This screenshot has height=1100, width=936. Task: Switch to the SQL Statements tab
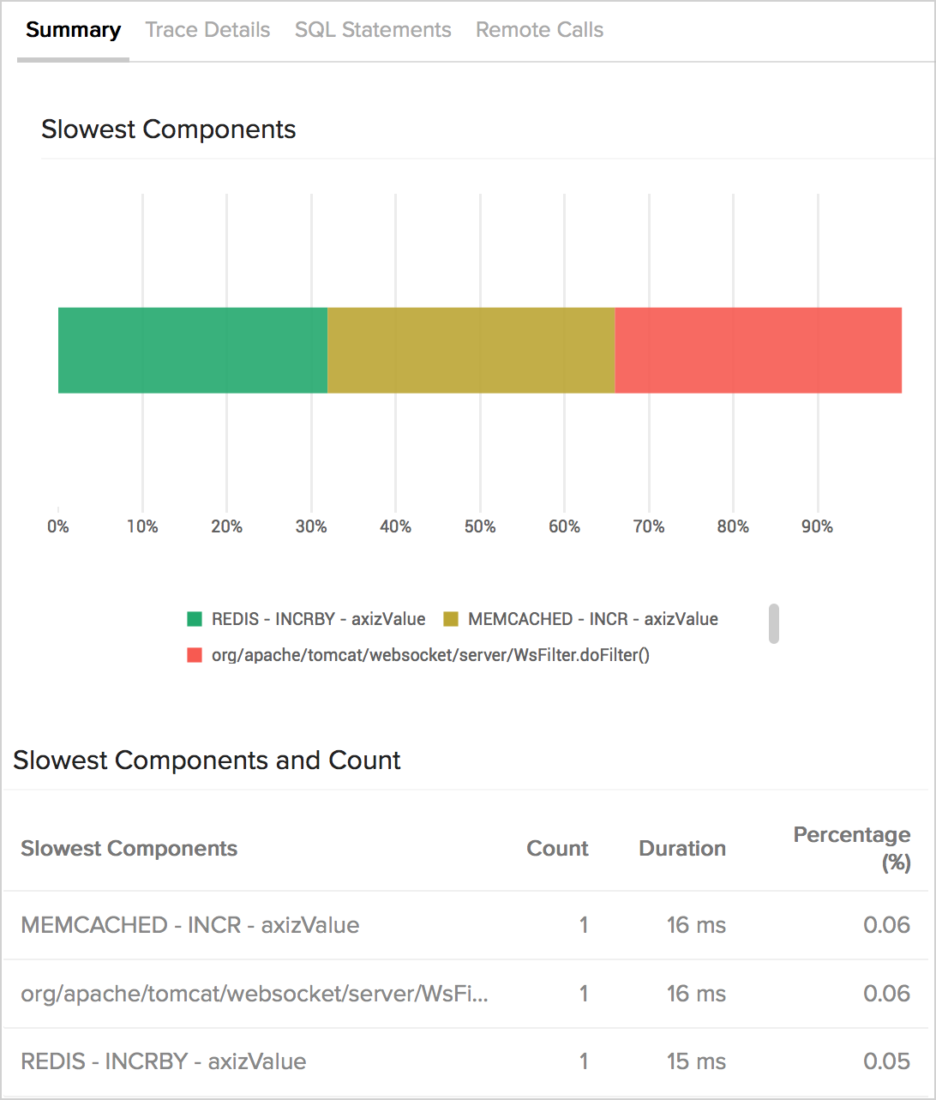pos(373,30)
